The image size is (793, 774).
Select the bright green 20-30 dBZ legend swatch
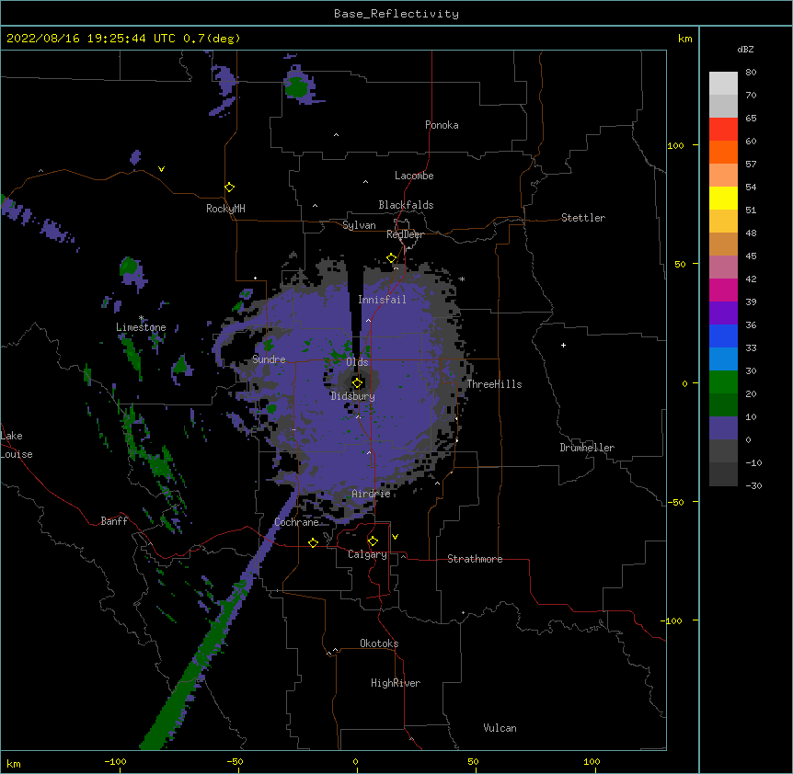coord(723,382)
